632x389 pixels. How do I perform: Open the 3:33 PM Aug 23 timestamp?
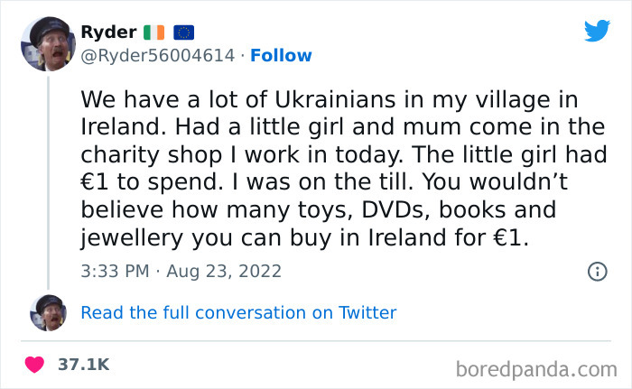pos(181,271)
